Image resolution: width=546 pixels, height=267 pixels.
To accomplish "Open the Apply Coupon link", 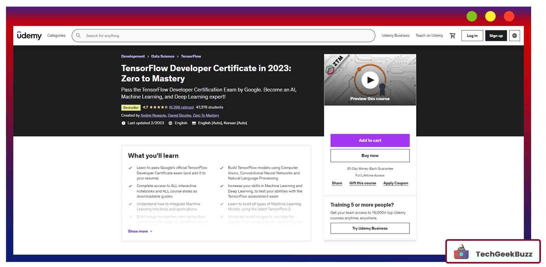I will (395, 183).
